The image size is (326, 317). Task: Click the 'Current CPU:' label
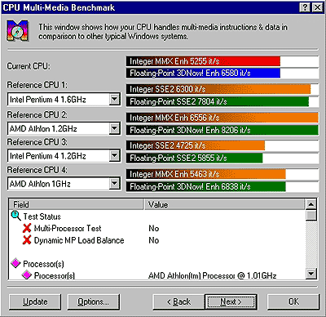[x=29, y=66]
